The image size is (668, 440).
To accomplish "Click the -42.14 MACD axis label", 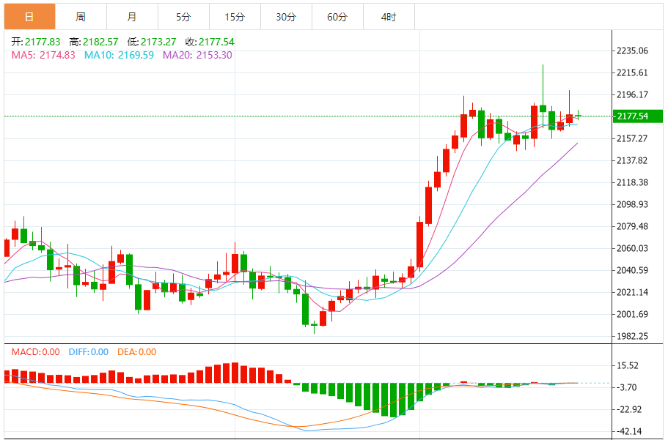I will 628,431.
